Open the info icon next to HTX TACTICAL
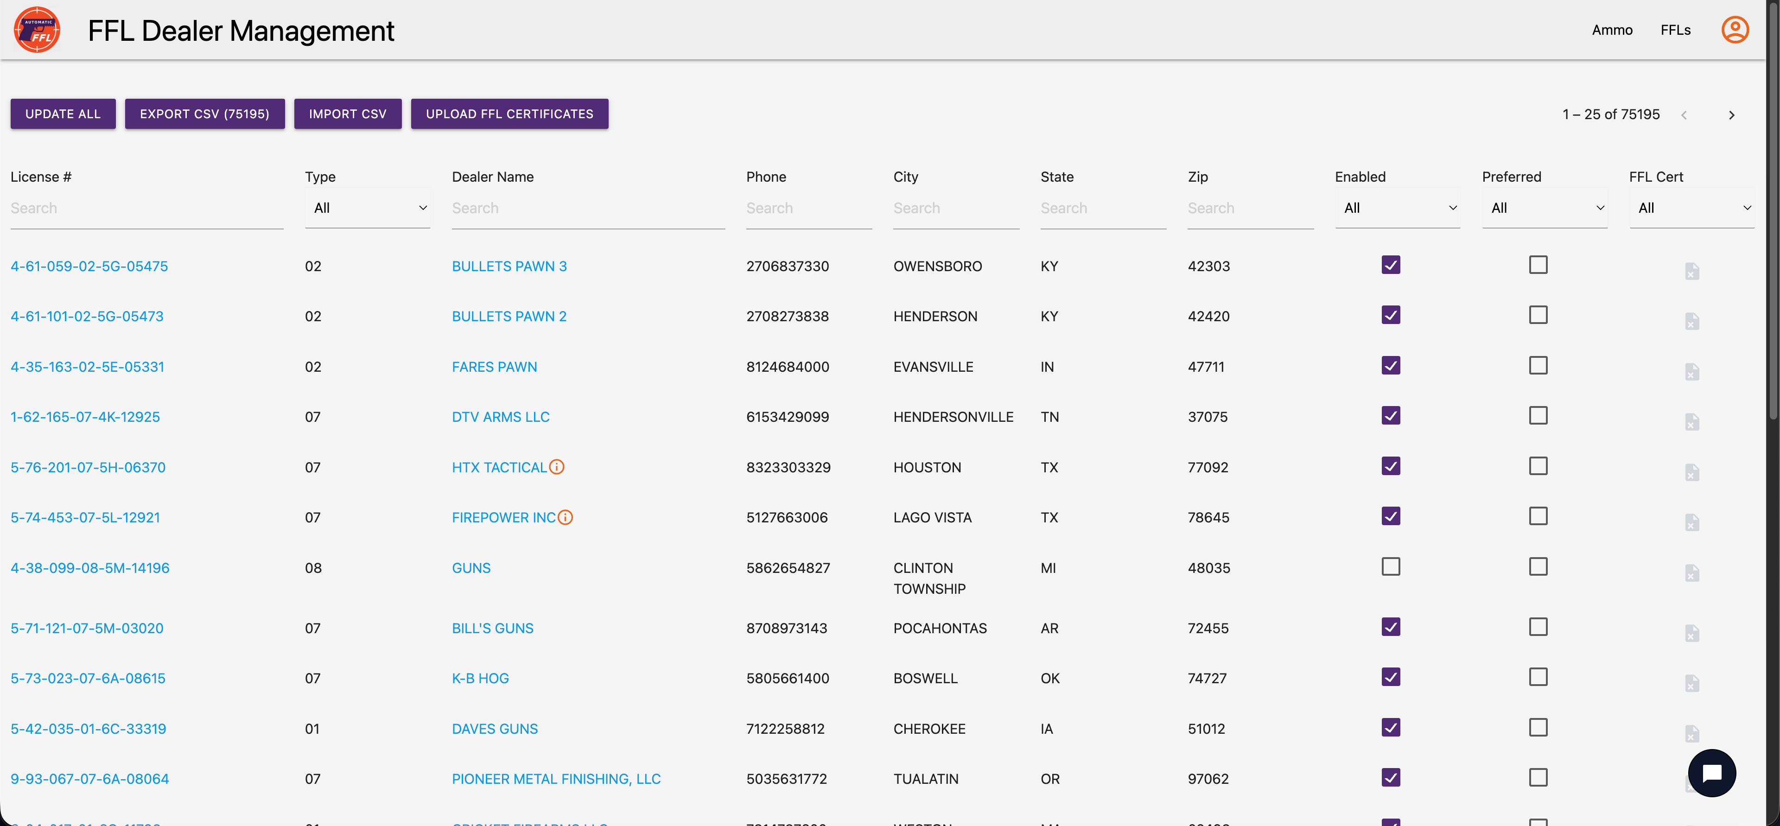The image size is (1780, 826). pyautogui.click(x=557, y=467)
